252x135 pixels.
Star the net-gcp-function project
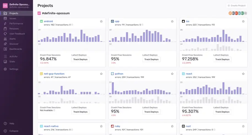101,74
